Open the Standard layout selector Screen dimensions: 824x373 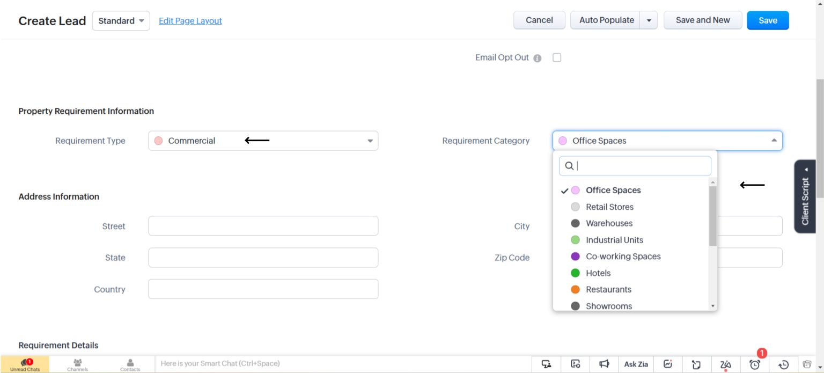[121, 20]
